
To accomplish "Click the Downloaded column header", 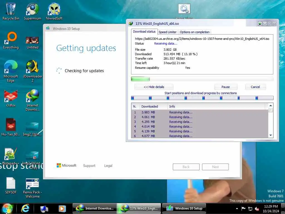I will tap(154, 106).
